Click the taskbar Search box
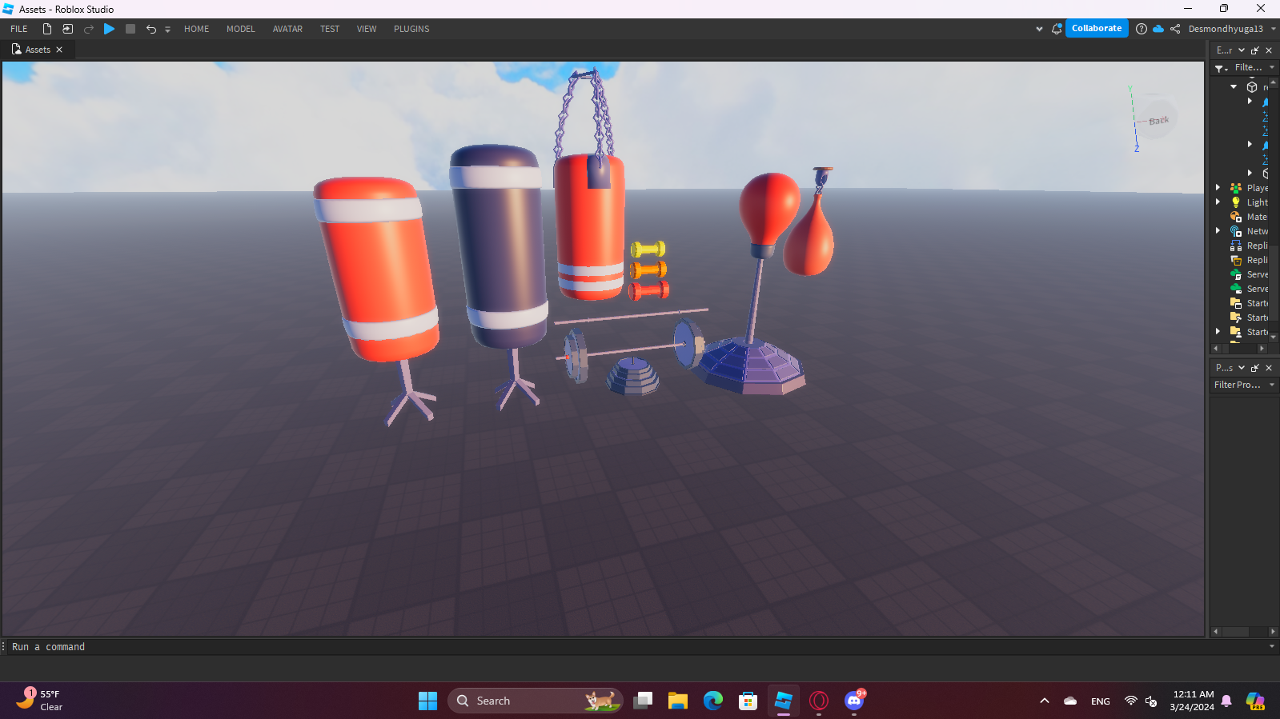This screenshot has height=719, width=1280. pyautogui.click(x=536, y=701)
